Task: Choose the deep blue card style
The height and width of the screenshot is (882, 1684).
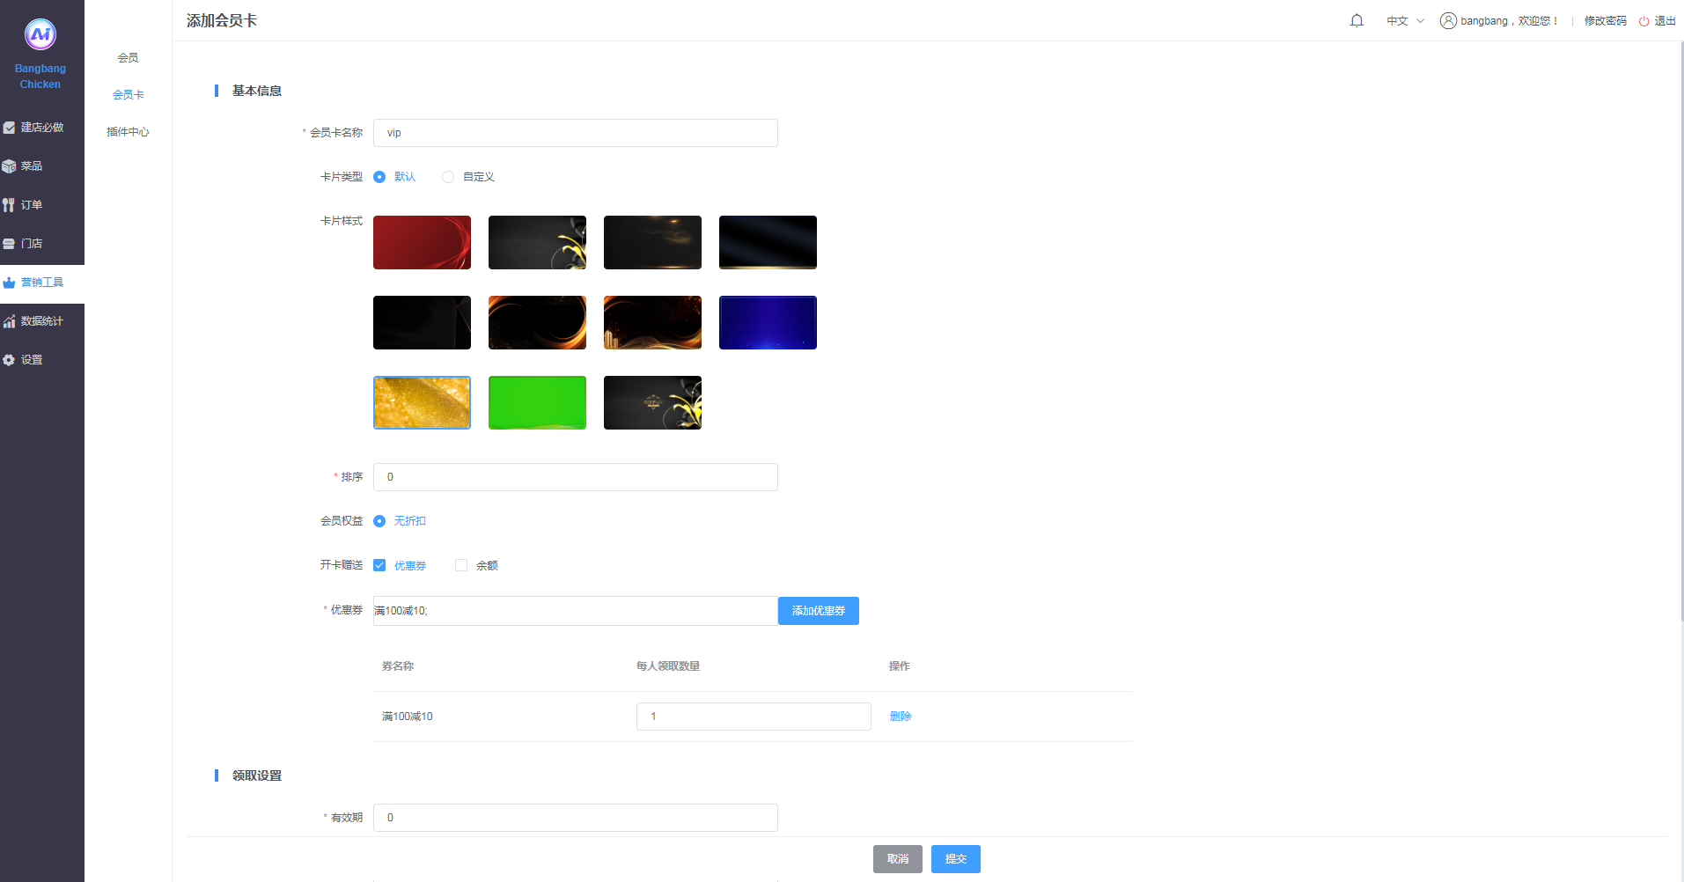Action: coord(768,322)
